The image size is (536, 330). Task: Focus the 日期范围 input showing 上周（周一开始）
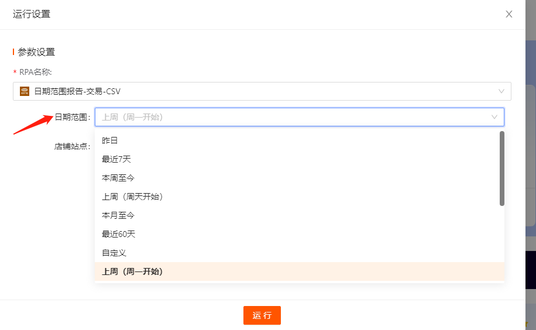point(300,117)
